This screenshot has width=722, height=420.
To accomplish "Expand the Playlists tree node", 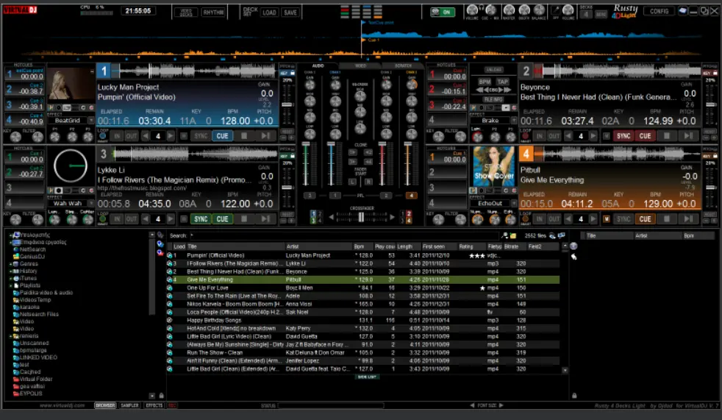I will pyautogui.click(x=10, y=285).
